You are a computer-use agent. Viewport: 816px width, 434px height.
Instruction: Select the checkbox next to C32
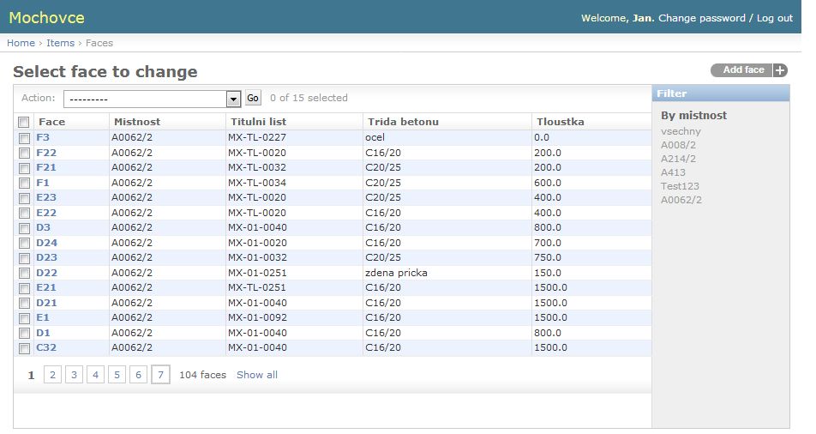click(24, 348)
